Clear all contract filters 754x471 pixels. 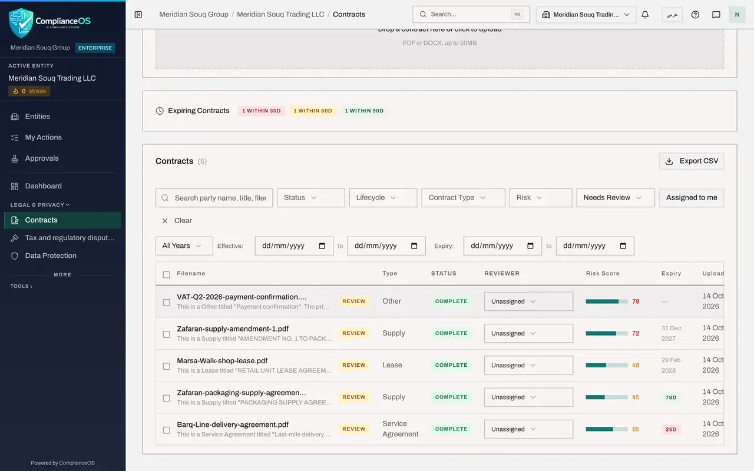pos(177,221)
